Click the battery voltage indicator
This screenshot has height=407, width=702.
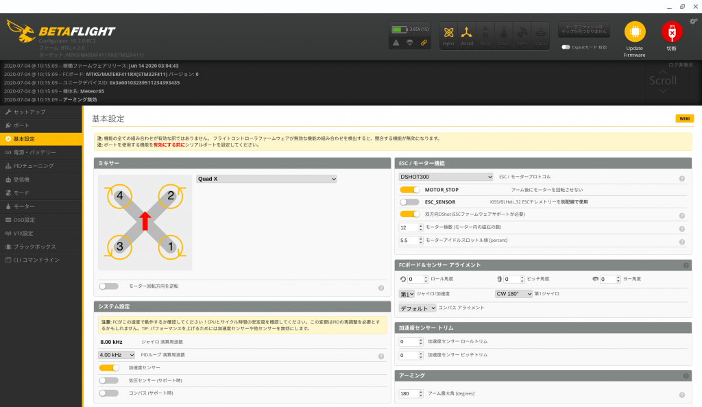[x=410, y=29]
